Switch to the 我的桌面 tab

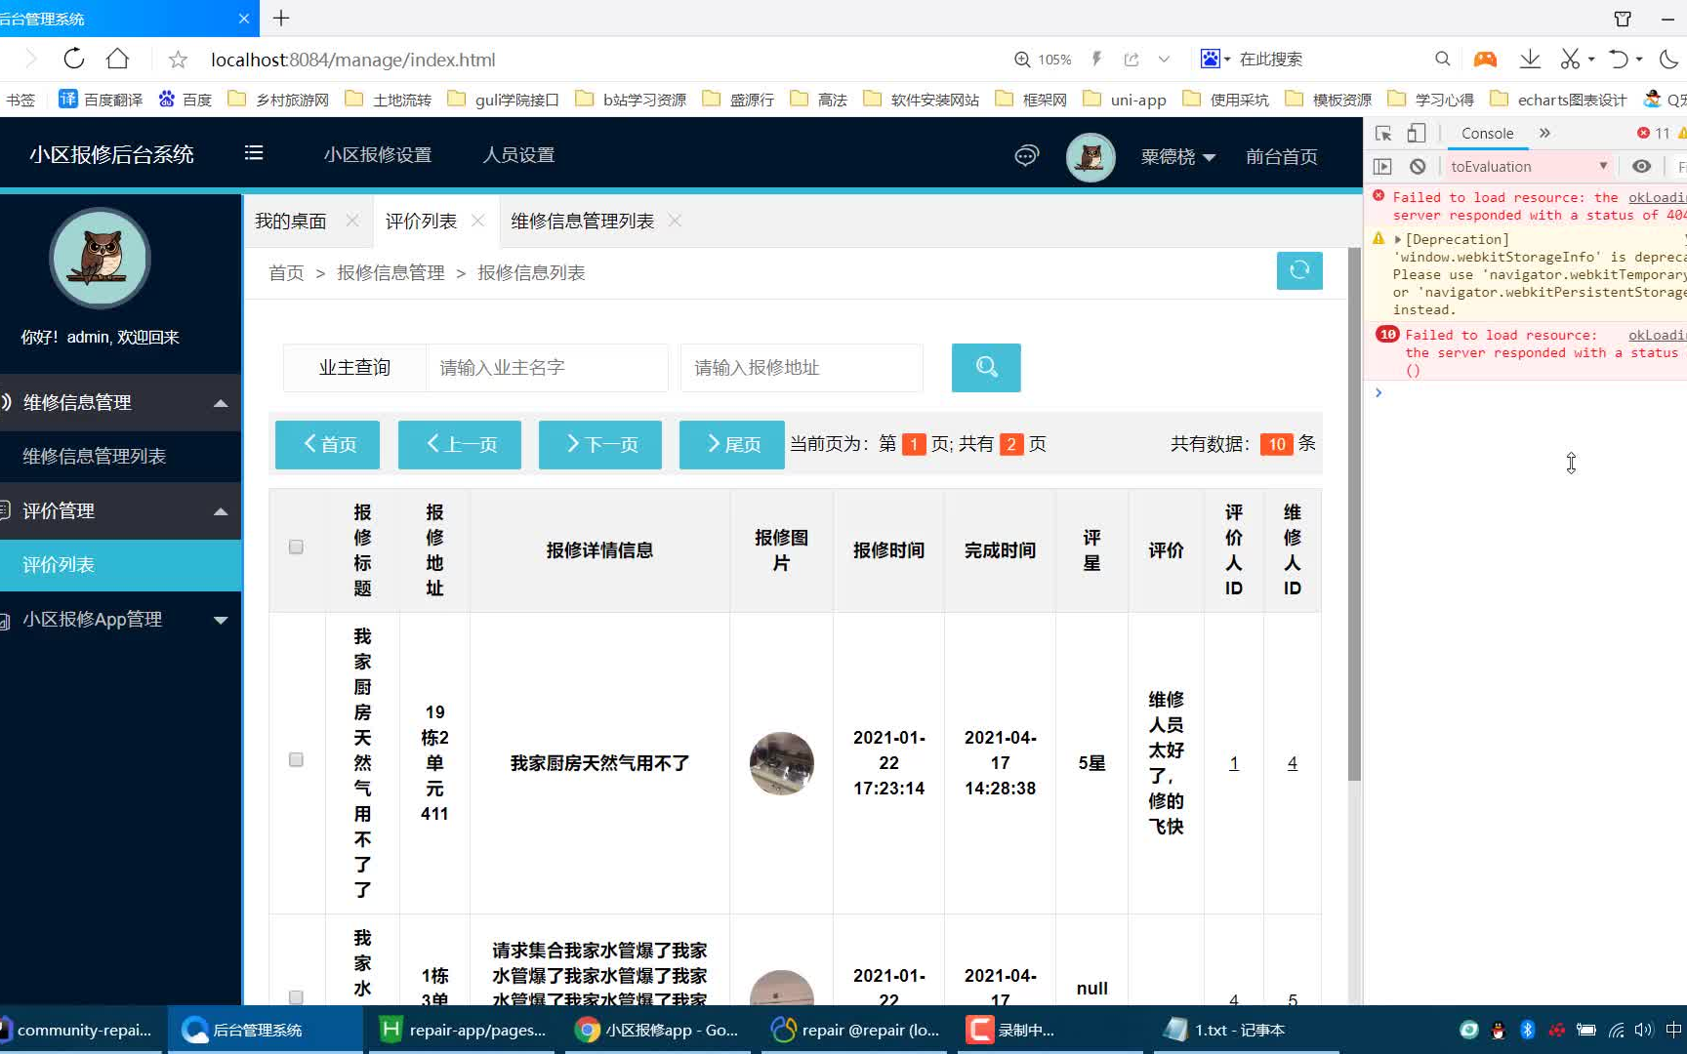click(x=291, y=222)
